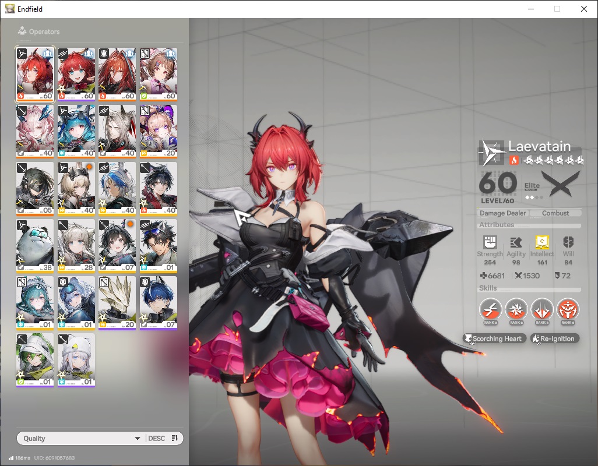Click the Strength fist attribute icon

pyautogui.click(x=490, y=242)
